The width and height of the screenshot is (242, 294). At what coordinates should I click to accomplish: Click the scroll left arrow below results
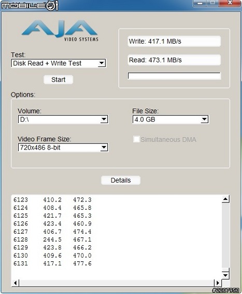click(x=16, y=283)
